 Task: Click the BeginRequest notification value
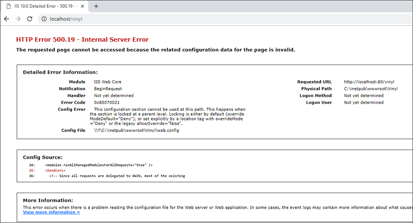pos(108,89)
